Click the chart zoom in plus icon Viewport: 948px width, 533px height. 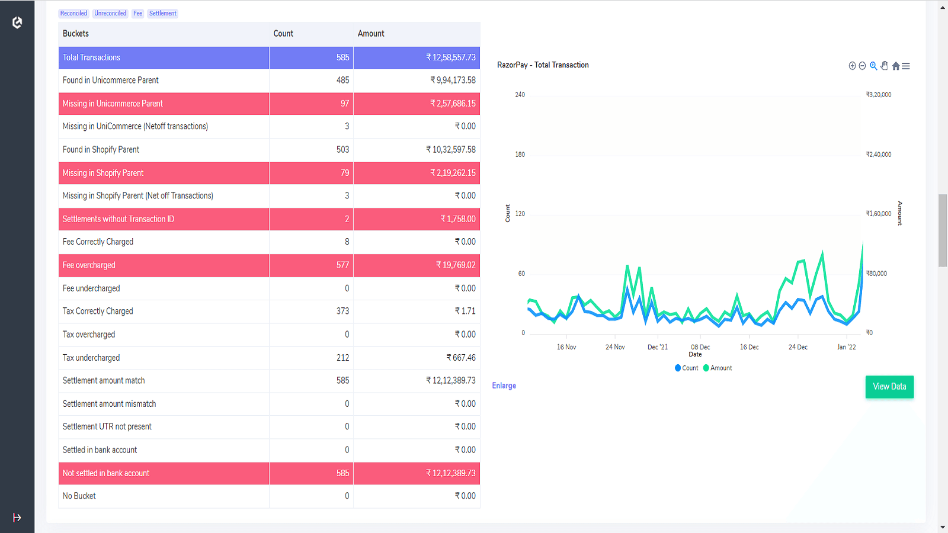852,66
